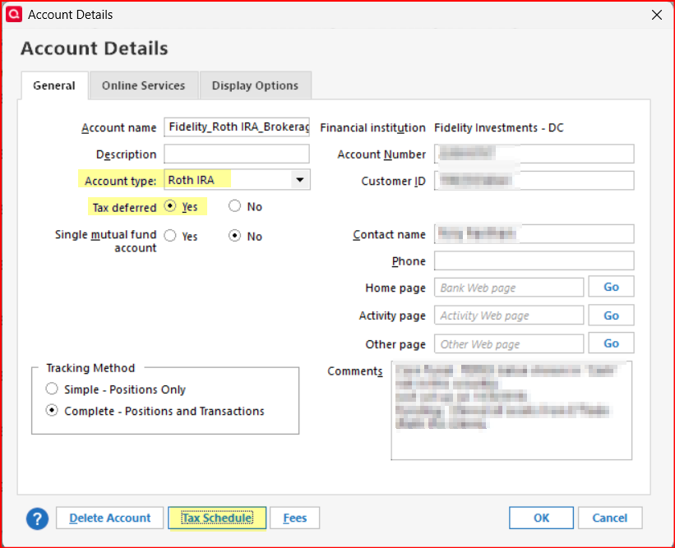This screenshot has height=548, width=675.
Task: Click the Tracking Method group label
Action: tap(90, 368)
